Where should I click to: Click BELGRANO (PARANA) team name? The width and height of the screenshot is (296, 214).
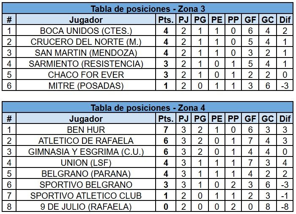pos(86,173)
